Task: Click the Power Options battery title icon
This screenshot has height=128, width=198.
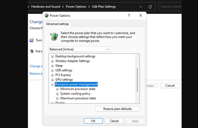Action: pos(46,16)
